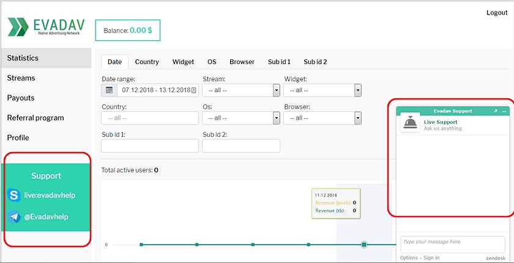Open Payouts in the sidebar
The width and height of the screenshot is (514, 263).
[x=46, y=98]
